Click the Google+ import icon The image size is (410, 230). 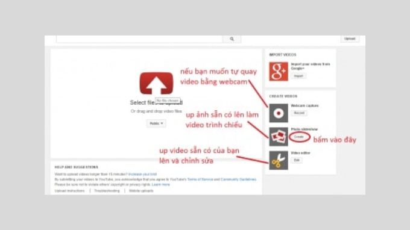pyautogui.click(x=279, y=72)
